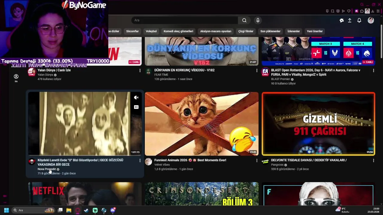The height and width of the screenshot is (215, 383).
Task: Open more options for DELVONTE TISDALE DAVASI
Action: [373, 161]
